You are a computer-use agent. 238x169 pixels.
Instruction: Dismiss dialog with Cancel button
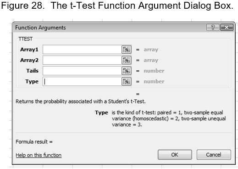[214, 155]
